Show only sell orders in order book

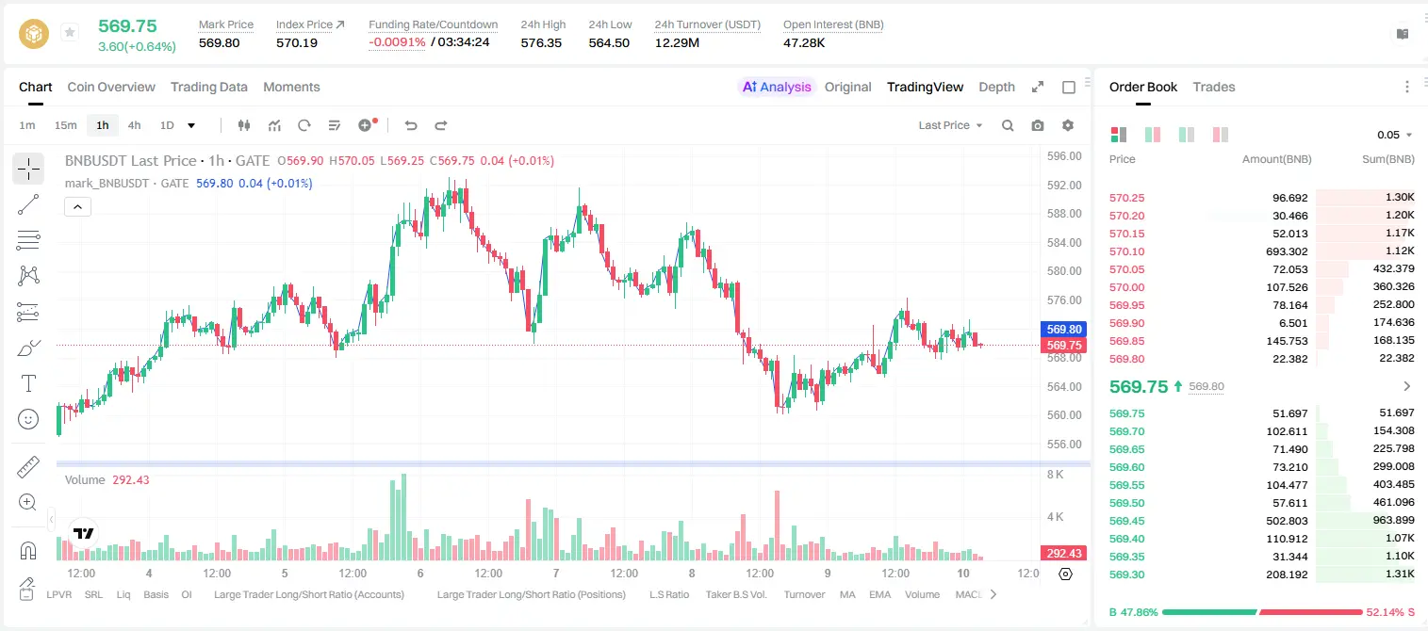[x=1221, y=135]
